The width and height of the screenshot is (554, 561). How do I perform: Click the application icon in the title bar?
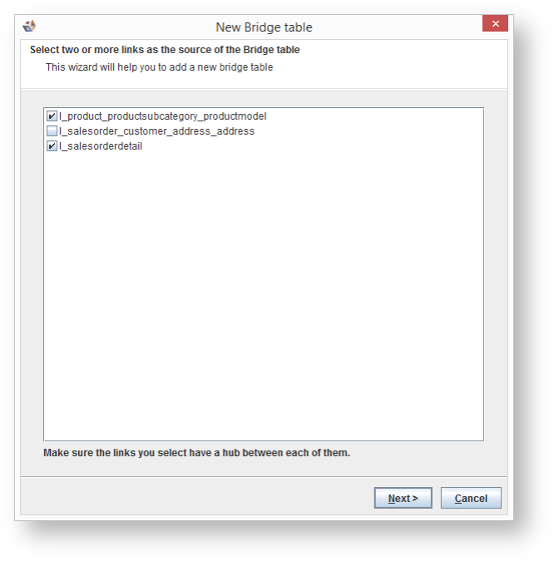(x=29, y=27)
